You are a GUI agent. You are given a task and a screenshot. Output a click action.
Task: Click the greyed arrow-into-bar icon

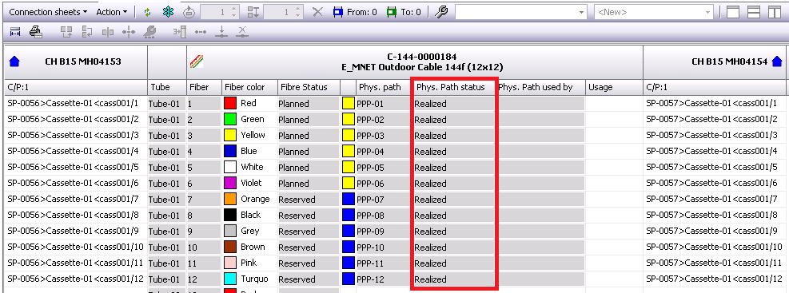pos(180,32)
